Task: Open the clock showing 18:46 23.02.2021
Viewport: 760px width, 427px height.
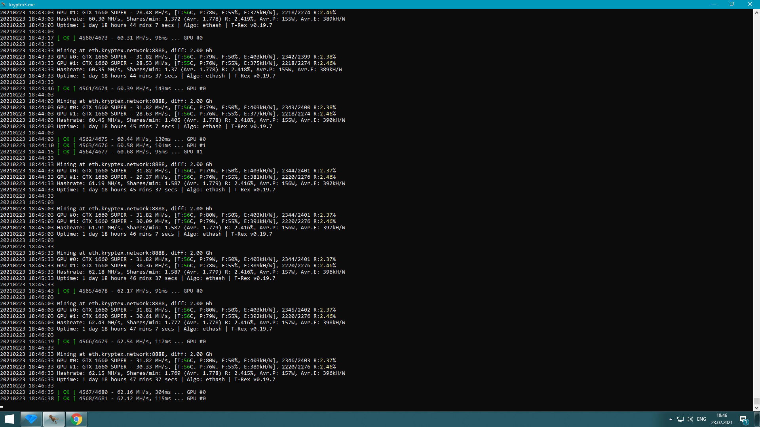Action: [x=722, y=419]
